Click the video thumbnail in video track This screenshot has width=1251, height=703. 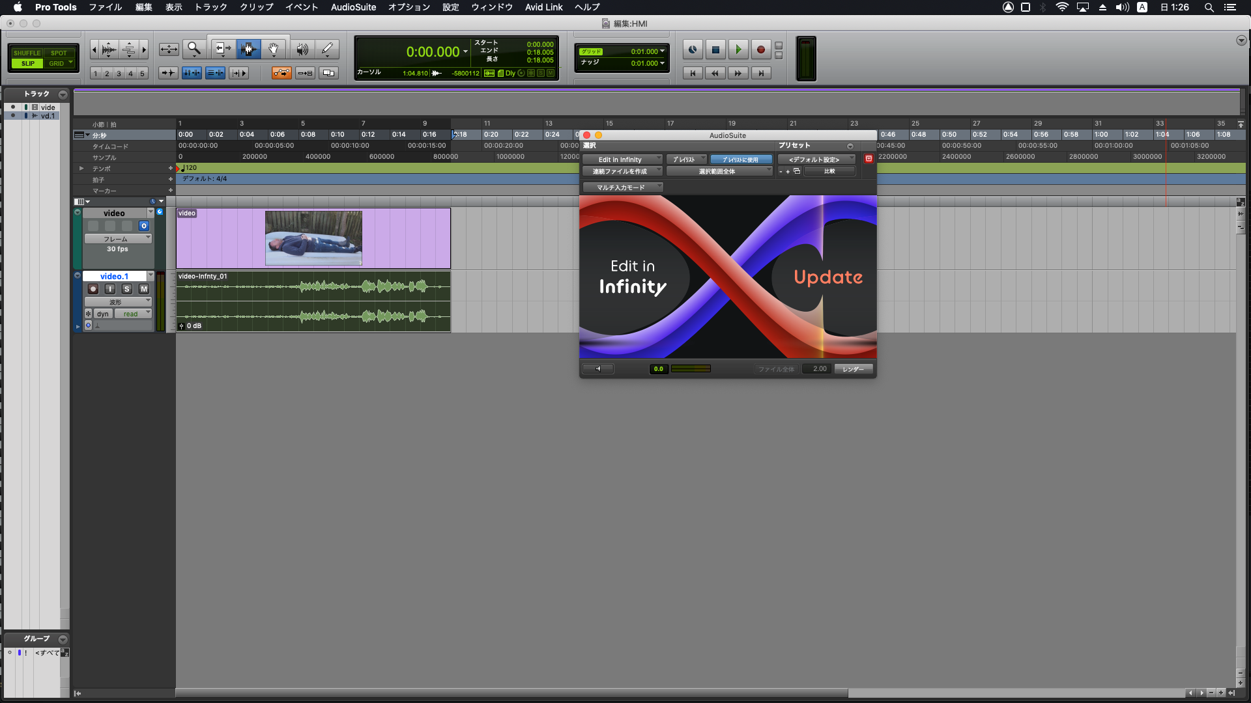(x=313, y=238)
